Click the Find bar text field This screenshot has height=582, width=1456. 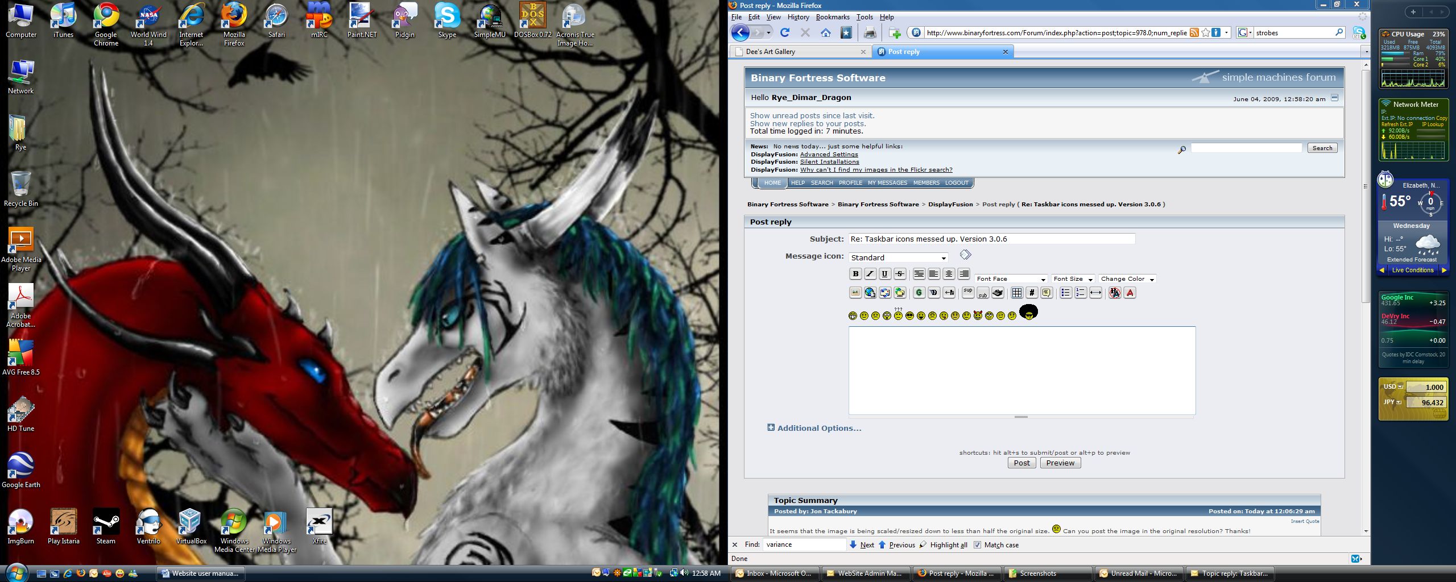pyautogui.click(x=804, y=544)
